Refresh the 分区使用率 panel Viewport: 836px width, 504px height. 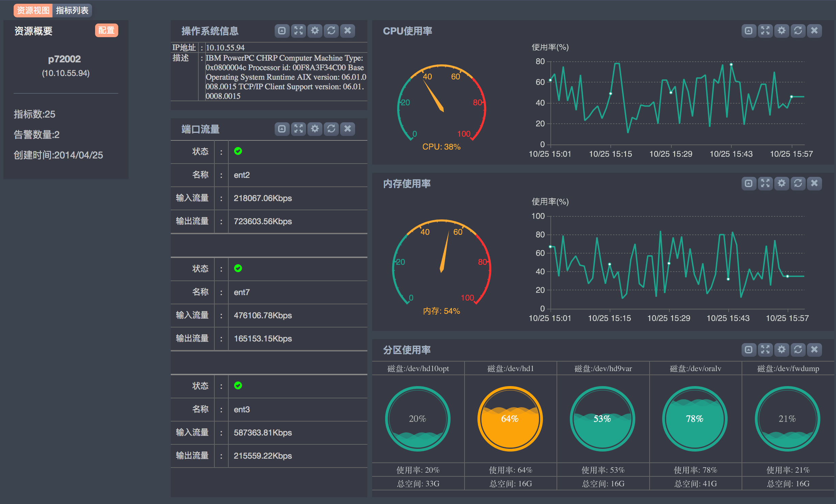coord(798,350)
